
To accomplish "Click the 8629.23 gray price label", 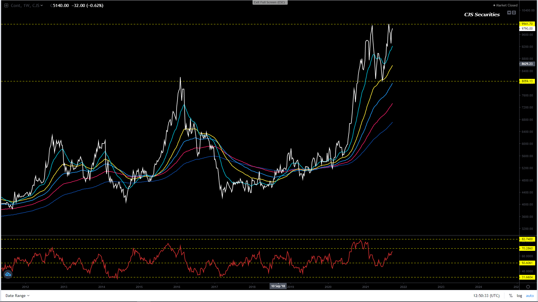I will (x=527, y=64).
